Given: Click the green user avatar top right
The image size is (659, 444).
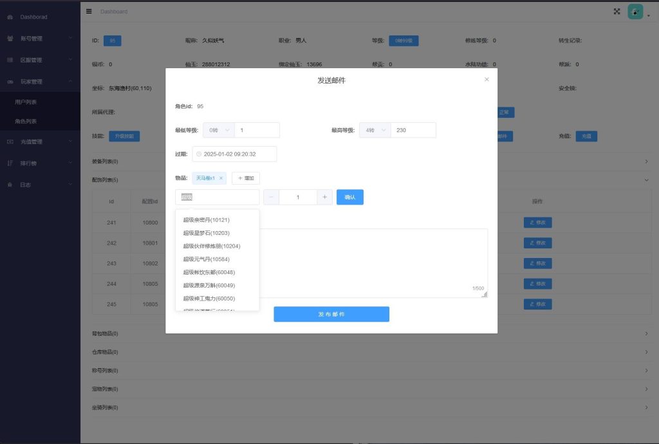Looking at the screenshot, I should tap(636, 11).
